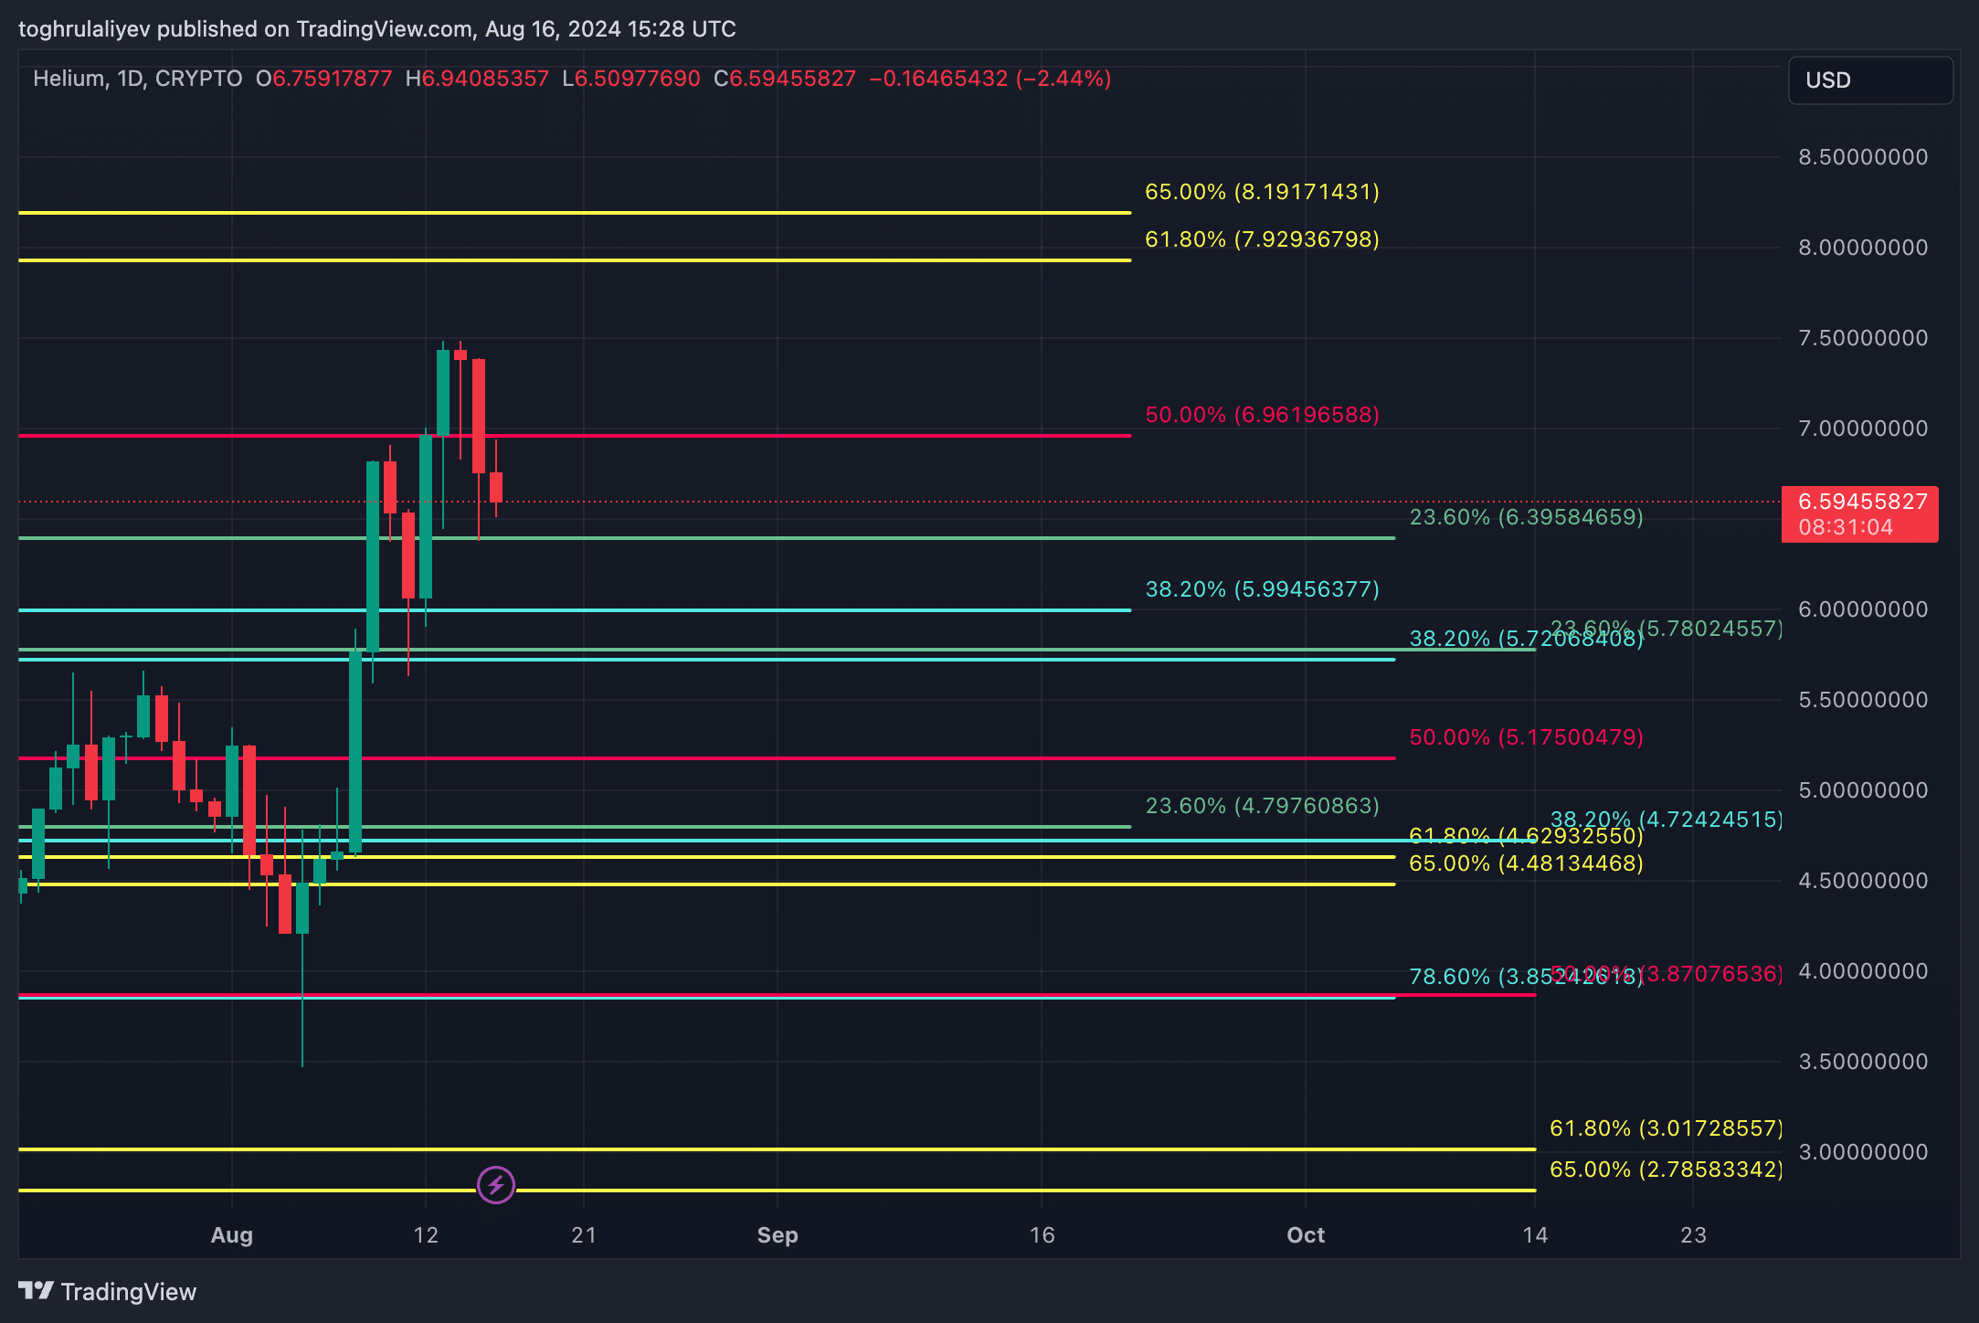The width and height of the screenshot is (1979, 1323).
Task: Select the 23.60% (6.39584659) Fibonacci label
Action: [x=1526, y=517]
